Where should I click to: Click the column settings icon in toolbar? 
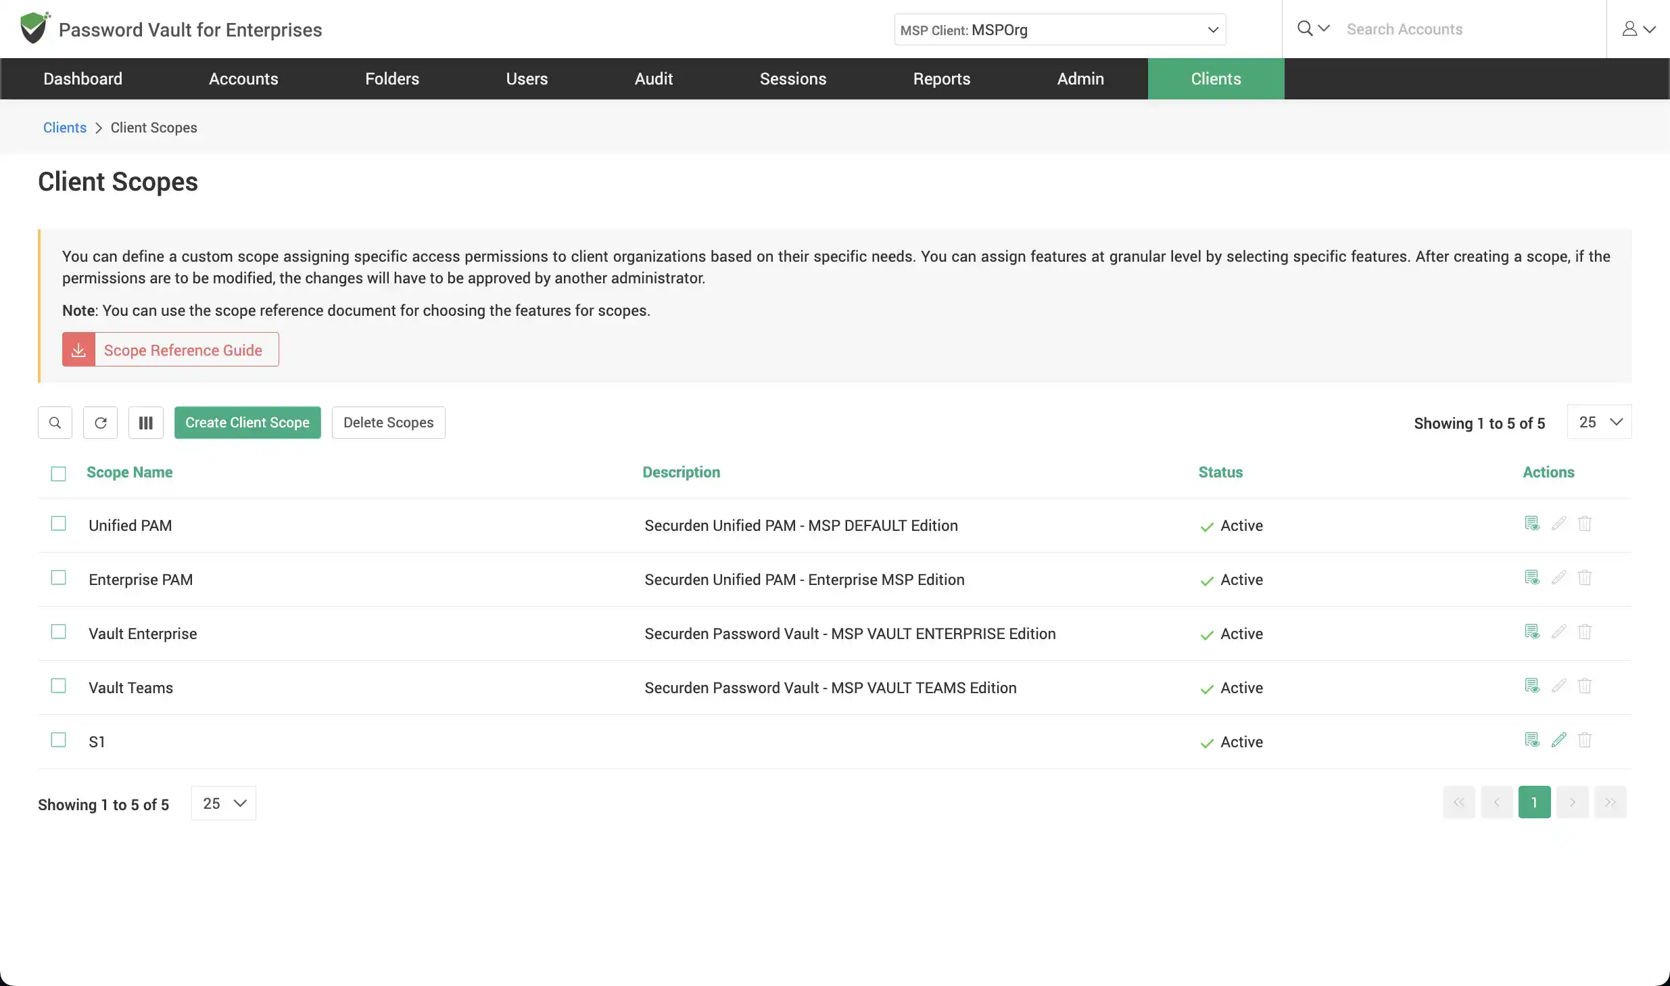pos(145,423)
